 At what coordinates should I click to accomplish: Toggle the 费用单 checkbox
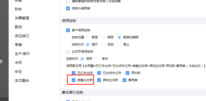click(x=125, y=80)
